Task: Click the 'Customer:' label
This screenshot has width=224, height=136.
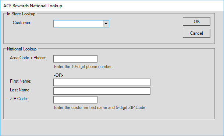Action: pos(22,23)
